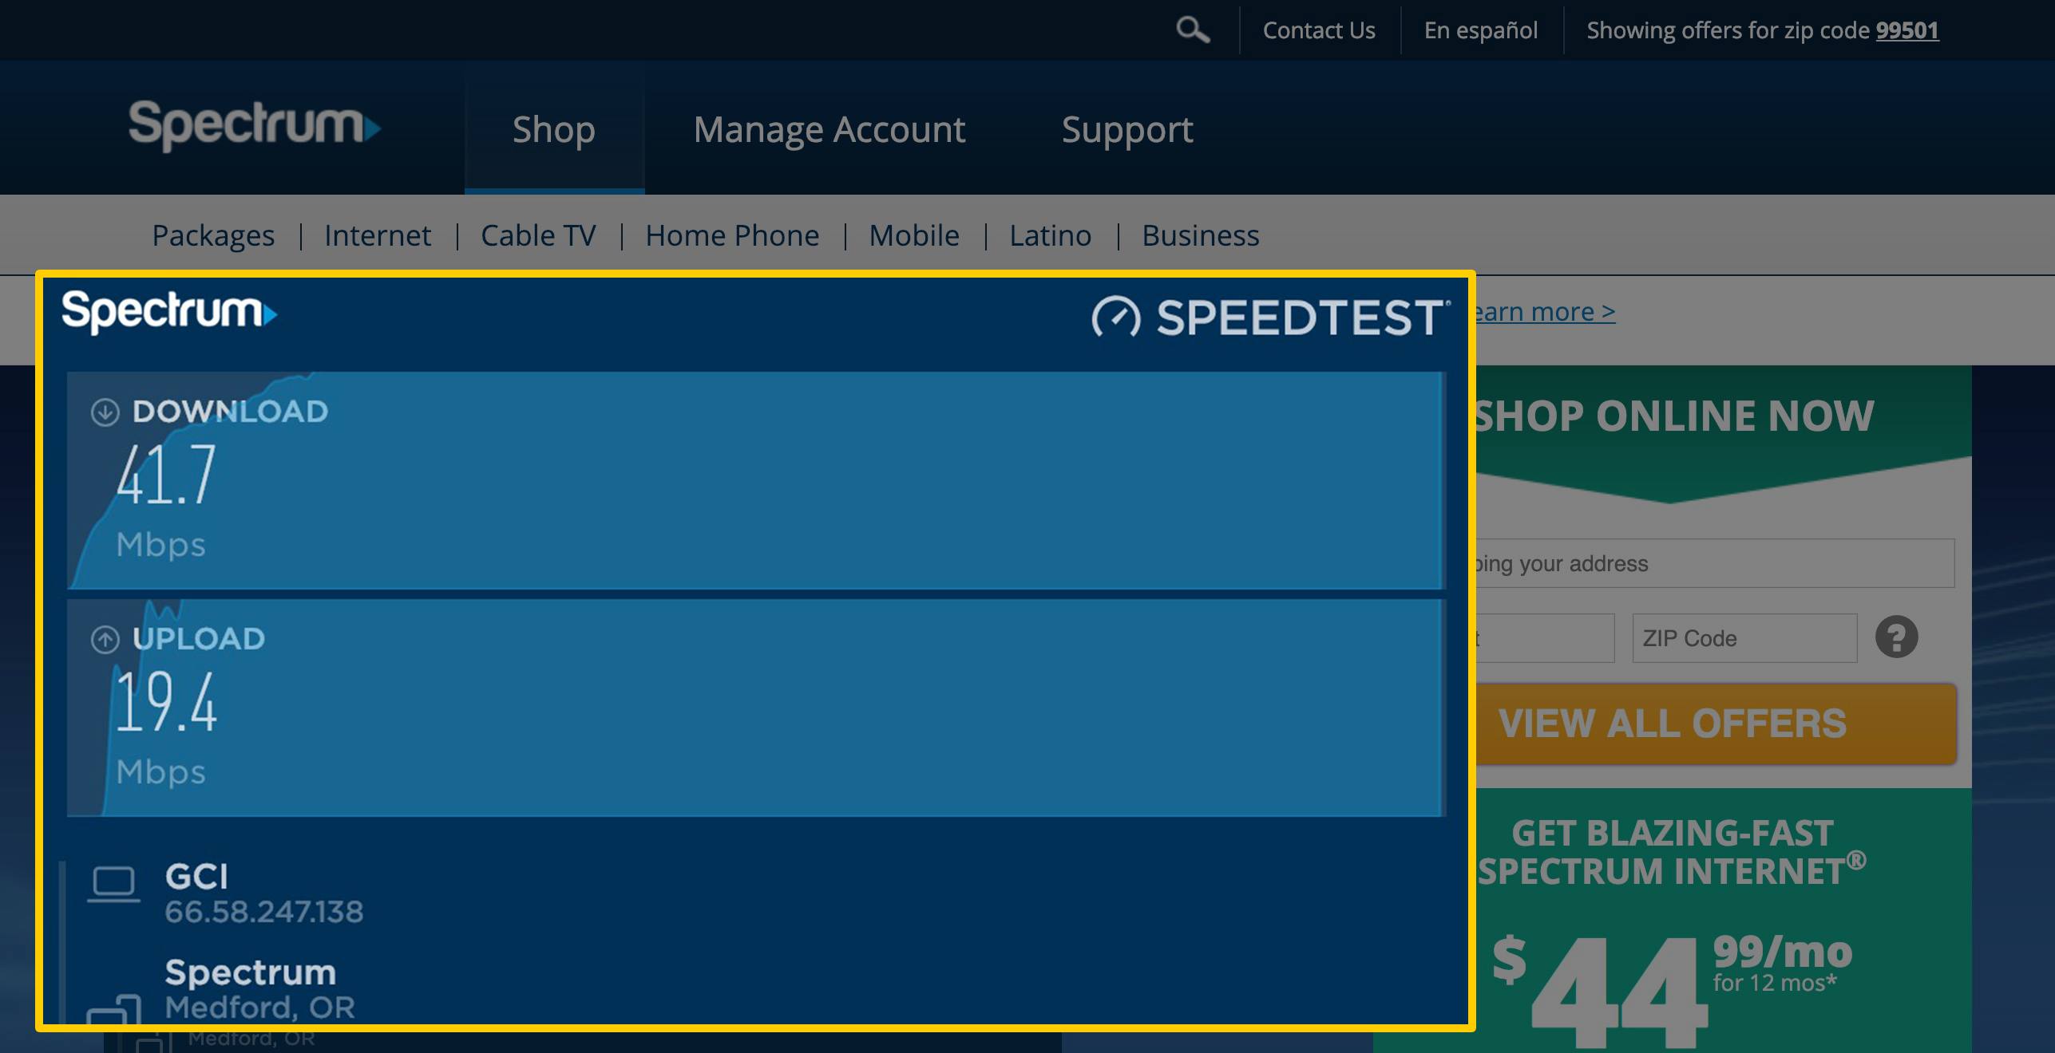
Task: Select the Support menu tab
Action: click(x=1126, y=129)
